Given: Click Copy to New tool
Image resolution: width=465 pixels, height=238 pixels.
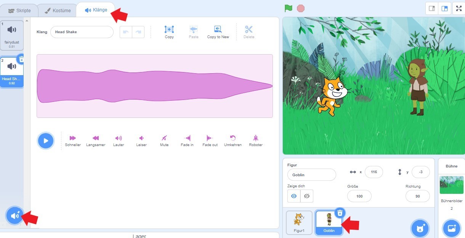Looking at the screenshot, I should [218, 32].
